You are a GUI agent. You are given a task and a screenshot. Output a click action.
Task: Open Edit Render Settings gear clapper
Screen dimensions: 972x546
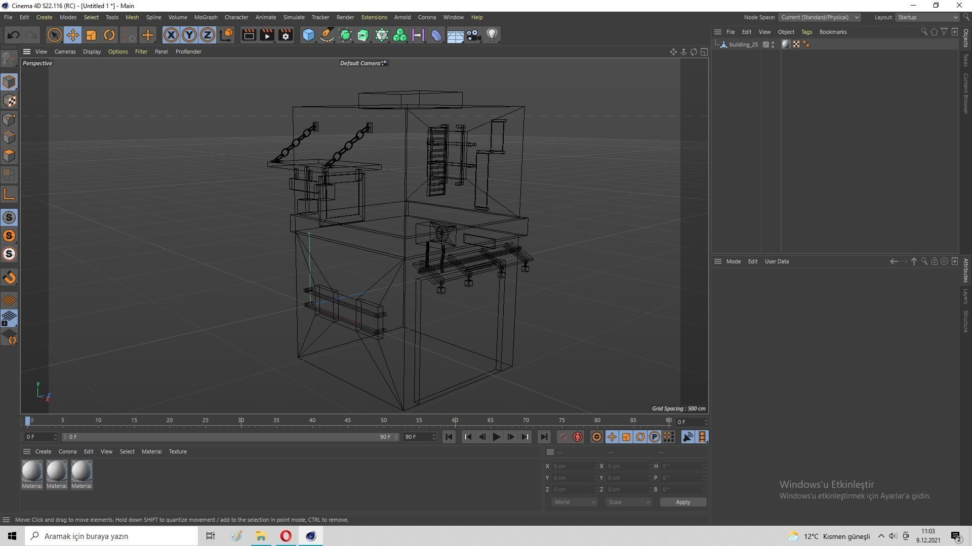(286, 35)
